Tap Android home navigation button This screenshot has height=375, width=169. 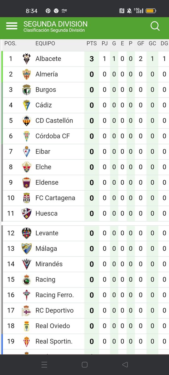click(x=84, y=364)
